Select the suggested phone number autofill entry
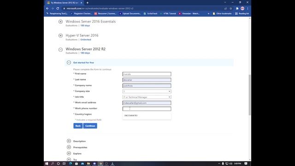This screenshot has width=295, height=166. pyautogui.click(x=147, y=116)
